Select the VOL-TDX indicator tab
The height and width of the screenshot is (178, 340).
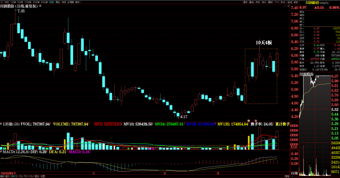click(23, 176)
